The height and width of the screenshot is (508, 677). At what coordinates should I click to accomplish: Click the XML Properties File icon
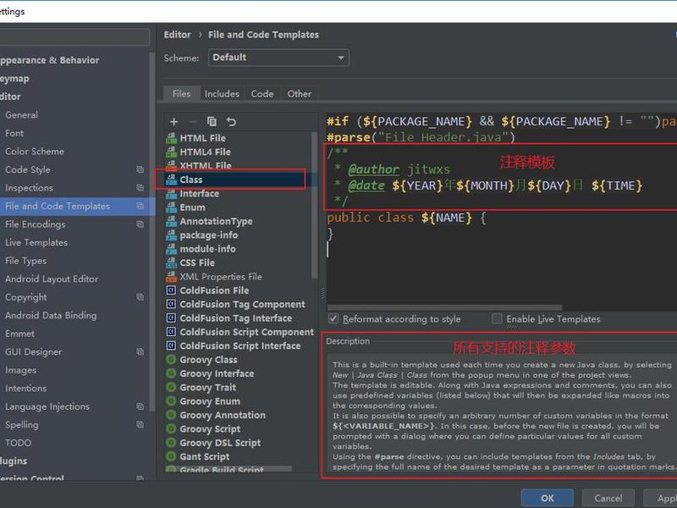(172, 277)
